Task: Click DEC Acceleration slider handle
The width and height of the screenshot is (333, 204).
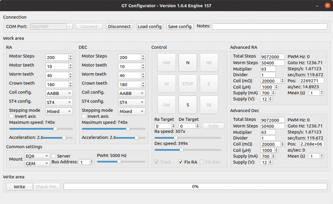Action: [137, 138]
